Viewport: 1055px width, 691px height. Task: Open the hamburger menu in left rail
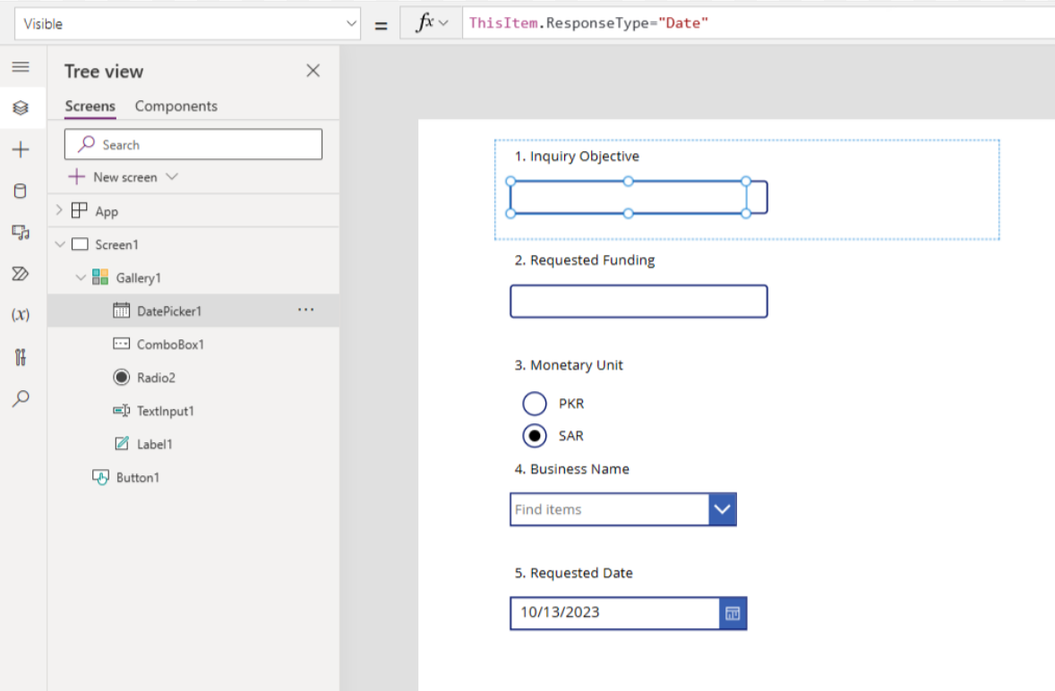tap(20, 67)
